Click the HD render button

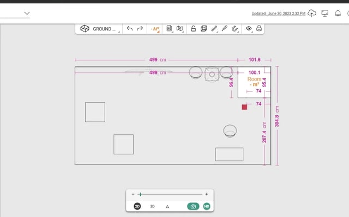point(207,206)
